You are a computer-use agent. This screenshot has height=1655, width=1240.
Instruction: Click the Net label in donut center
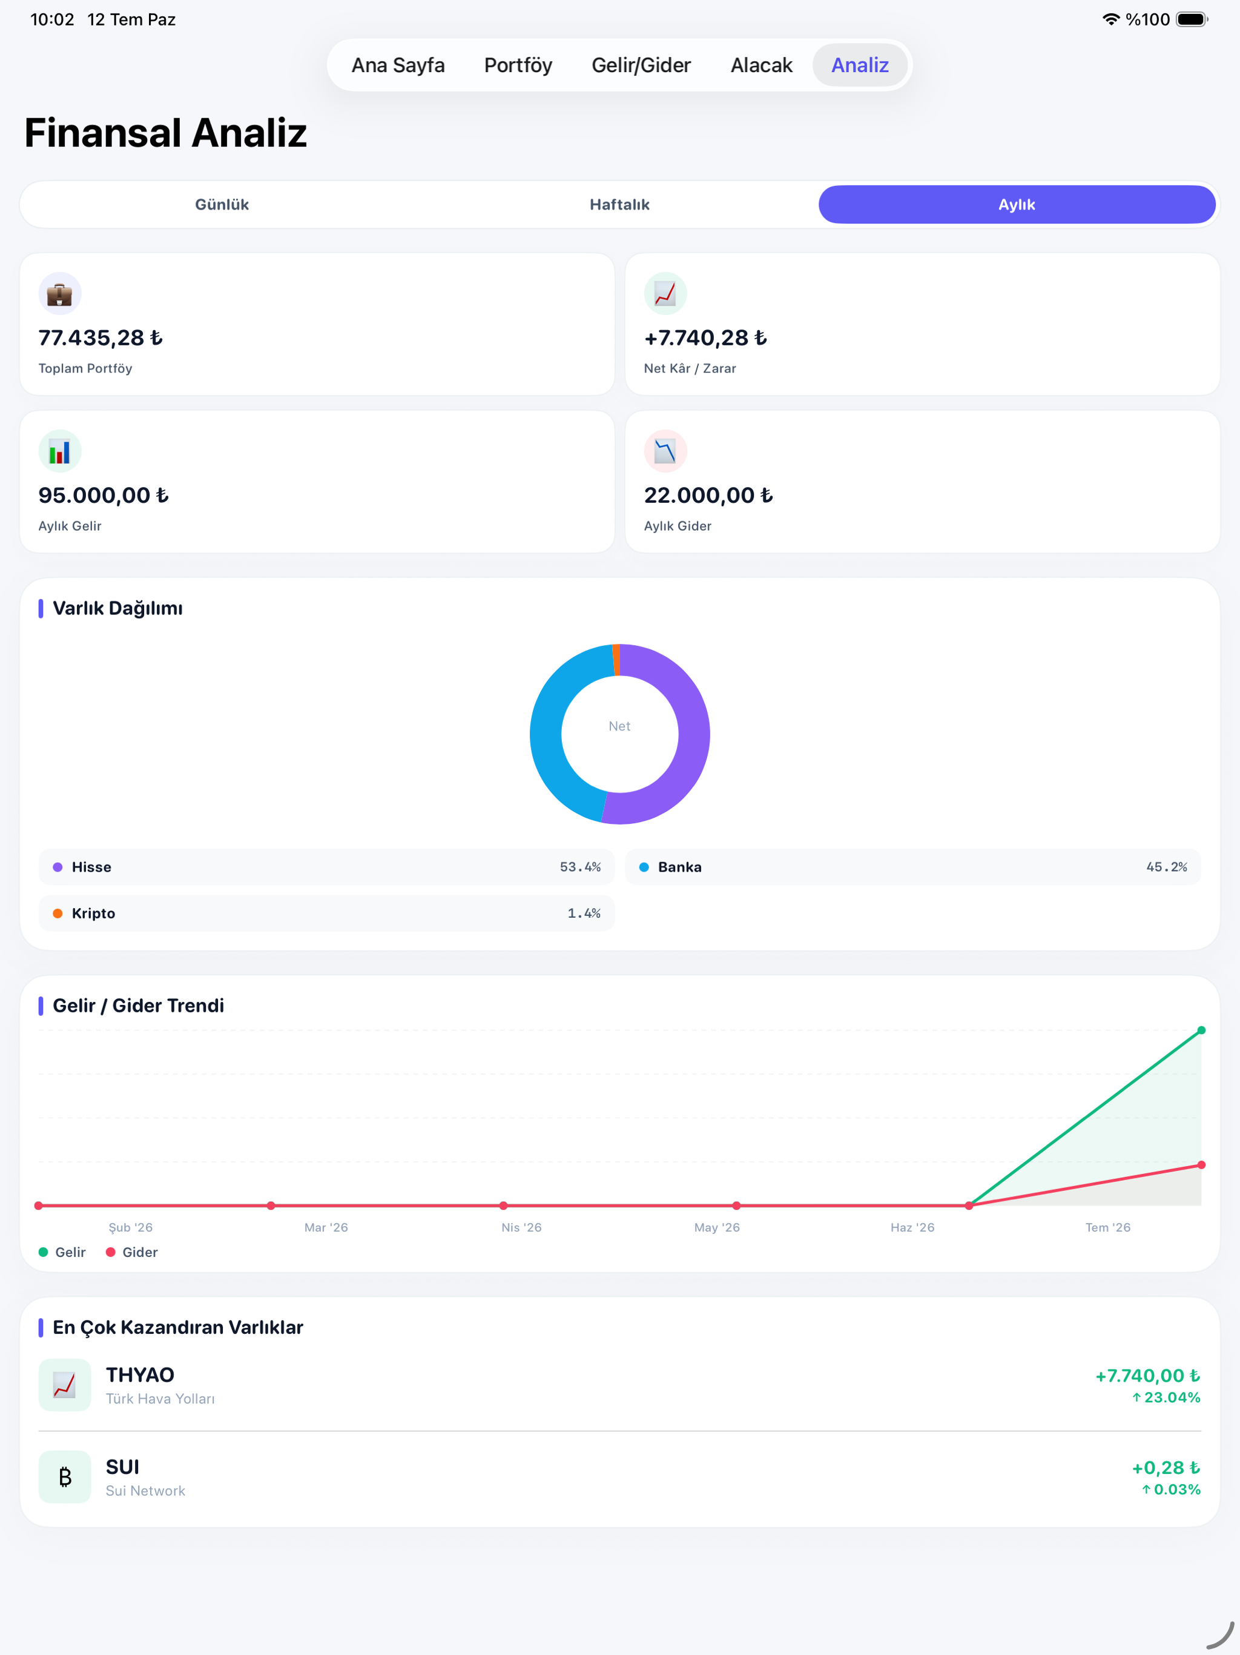619,726
